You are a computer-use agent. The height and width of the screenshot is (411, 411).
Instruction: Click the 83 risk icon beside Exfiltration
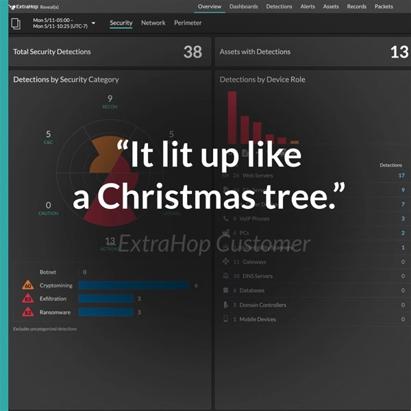[x=28, y=299]
